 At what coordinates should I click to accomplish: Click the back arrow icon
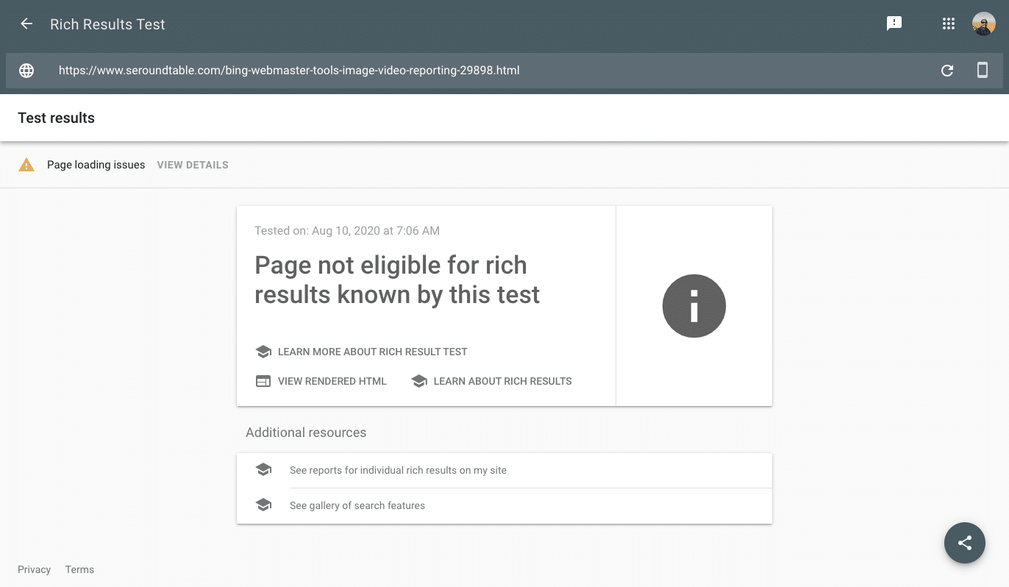coord(26,24)
